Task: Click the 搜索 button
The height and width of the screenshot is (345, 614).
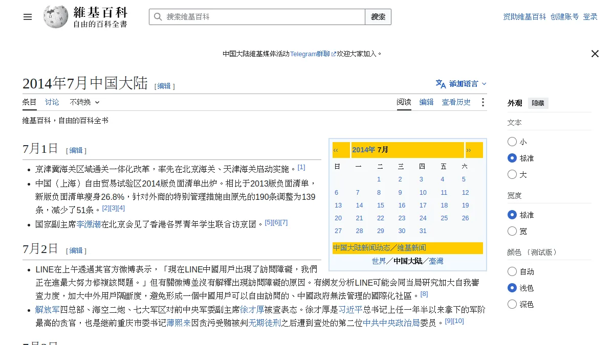Action: (x=378, y=17)
